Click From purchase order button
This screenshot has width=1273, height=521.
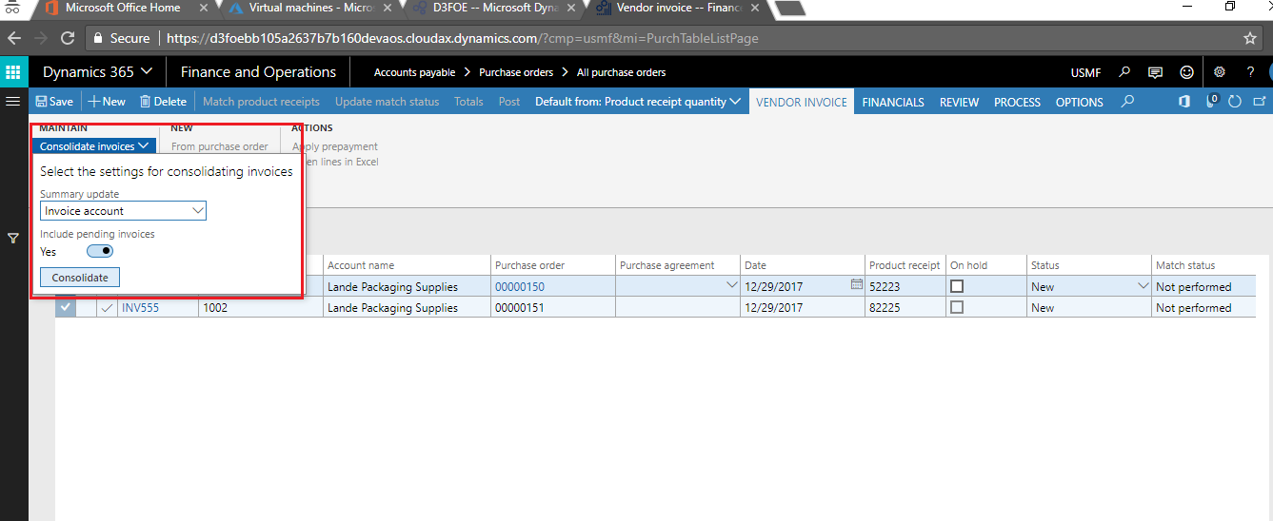click(220, 146)
